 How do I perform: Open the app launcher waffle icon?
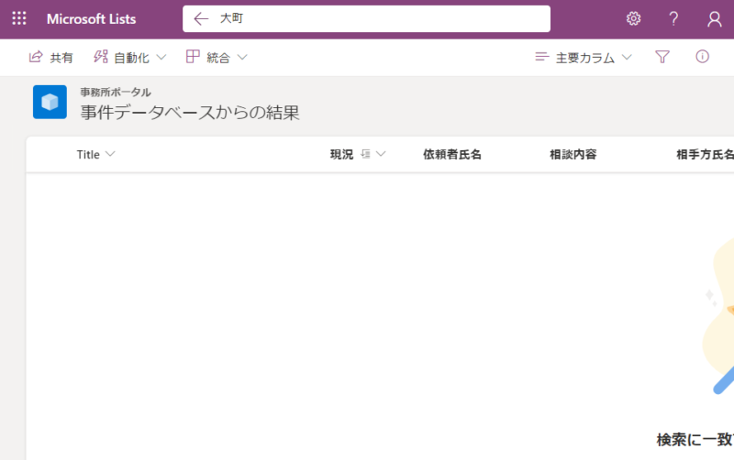pyautogui.click(x=19, y=18)
